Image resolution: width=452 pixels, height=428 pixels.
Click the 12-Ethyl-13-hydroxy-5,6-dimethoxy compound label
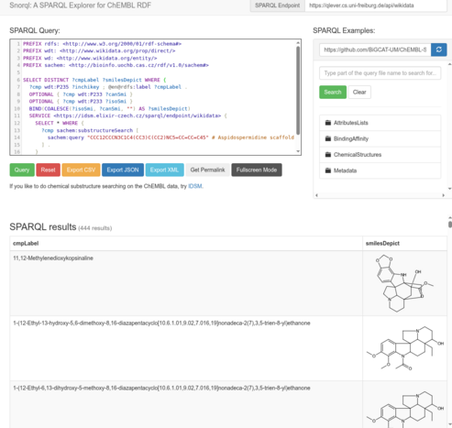[x=161, y=323]
